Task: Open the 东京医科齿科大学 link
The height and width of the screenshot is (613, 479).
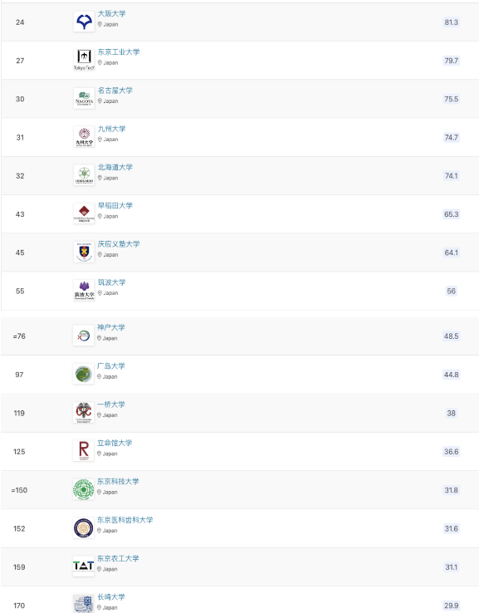Action: pos(125,520)
